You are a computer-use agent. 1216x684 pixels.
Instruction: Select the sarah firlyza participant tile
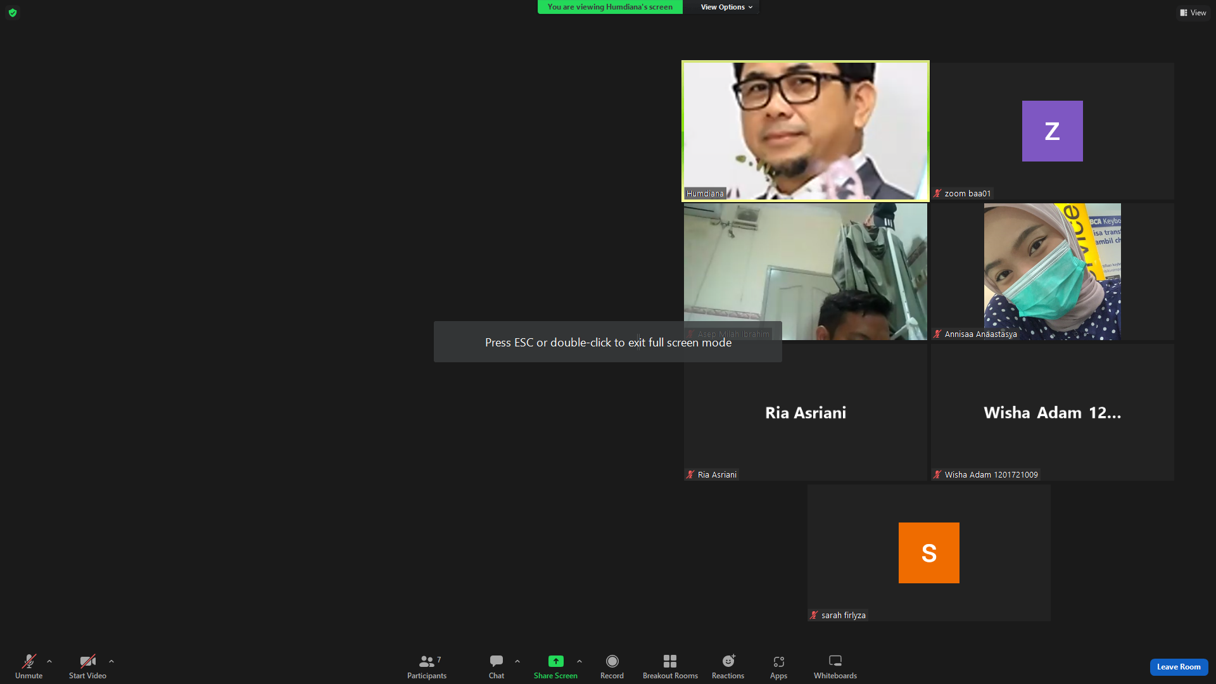[x=928, y=553]
